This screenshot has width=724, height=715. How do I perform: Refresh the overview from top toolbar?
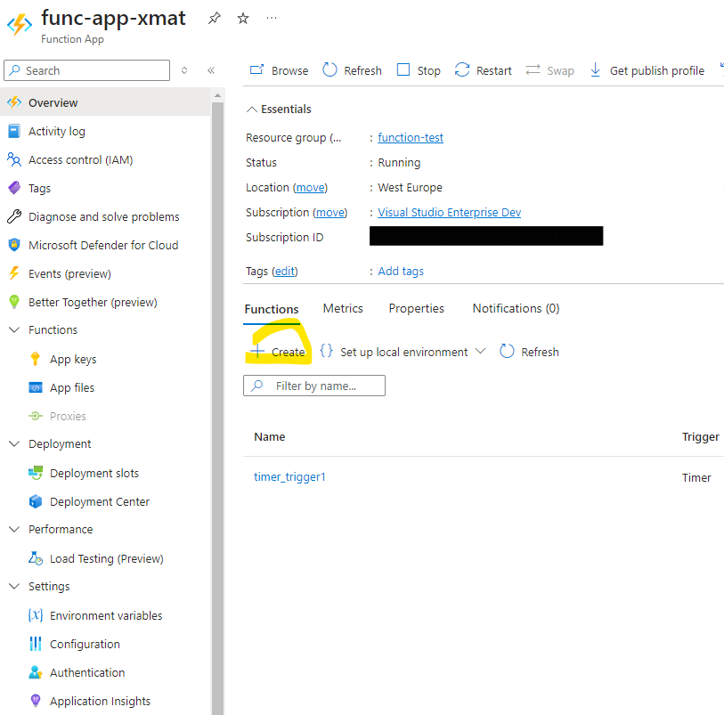(x=352, y=70)
